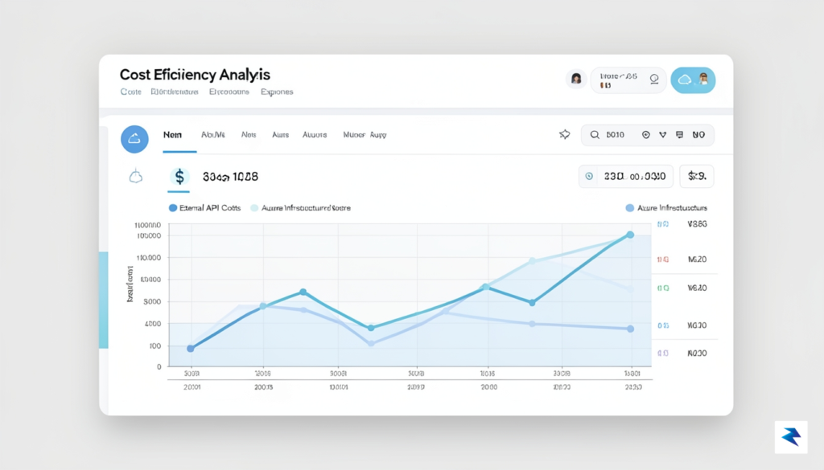Open the blue cloud account button
Viewport: 824px width, 470px height.
[x=693, y=80]
